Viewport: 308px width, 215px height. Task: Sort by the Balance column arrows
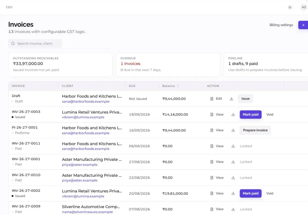[x=178, y=86]
